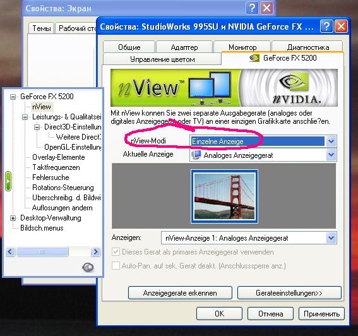Click the Отмена cancel button
Viewport: 358px width, 336px height.
271,314
